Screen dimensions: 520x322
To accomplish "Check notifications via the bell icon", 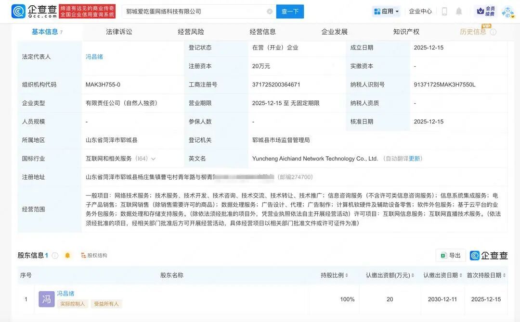I will tap(459, 11).
